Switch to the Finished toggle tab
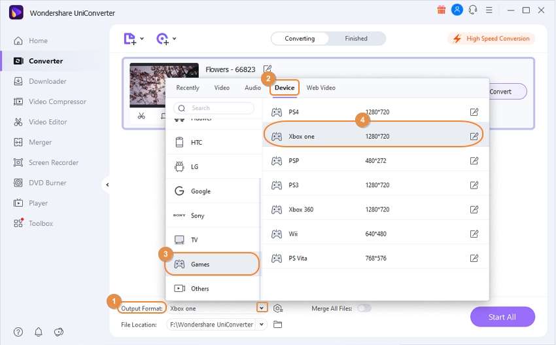The width and height of the screenshot is (556, 345). coord(356,39)
